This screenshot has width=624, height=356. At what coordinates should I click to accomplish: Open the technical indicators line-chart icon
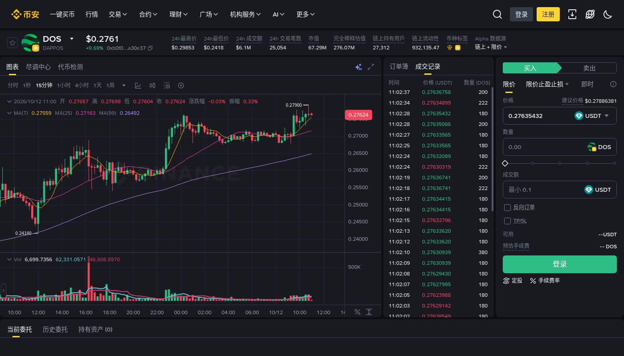tap(138, 85)
